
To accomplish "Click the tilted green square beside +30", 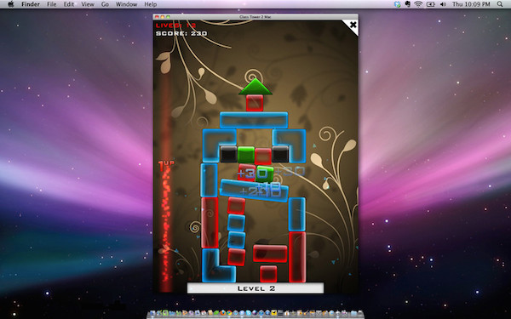I will (264, 174).
